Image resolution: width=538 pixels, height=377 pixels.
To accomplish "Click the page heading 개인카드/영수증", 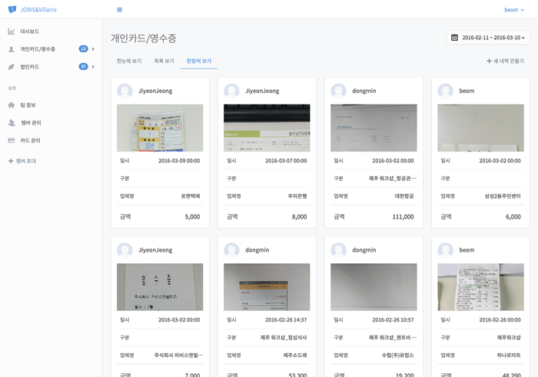I will tap(144, 38).
